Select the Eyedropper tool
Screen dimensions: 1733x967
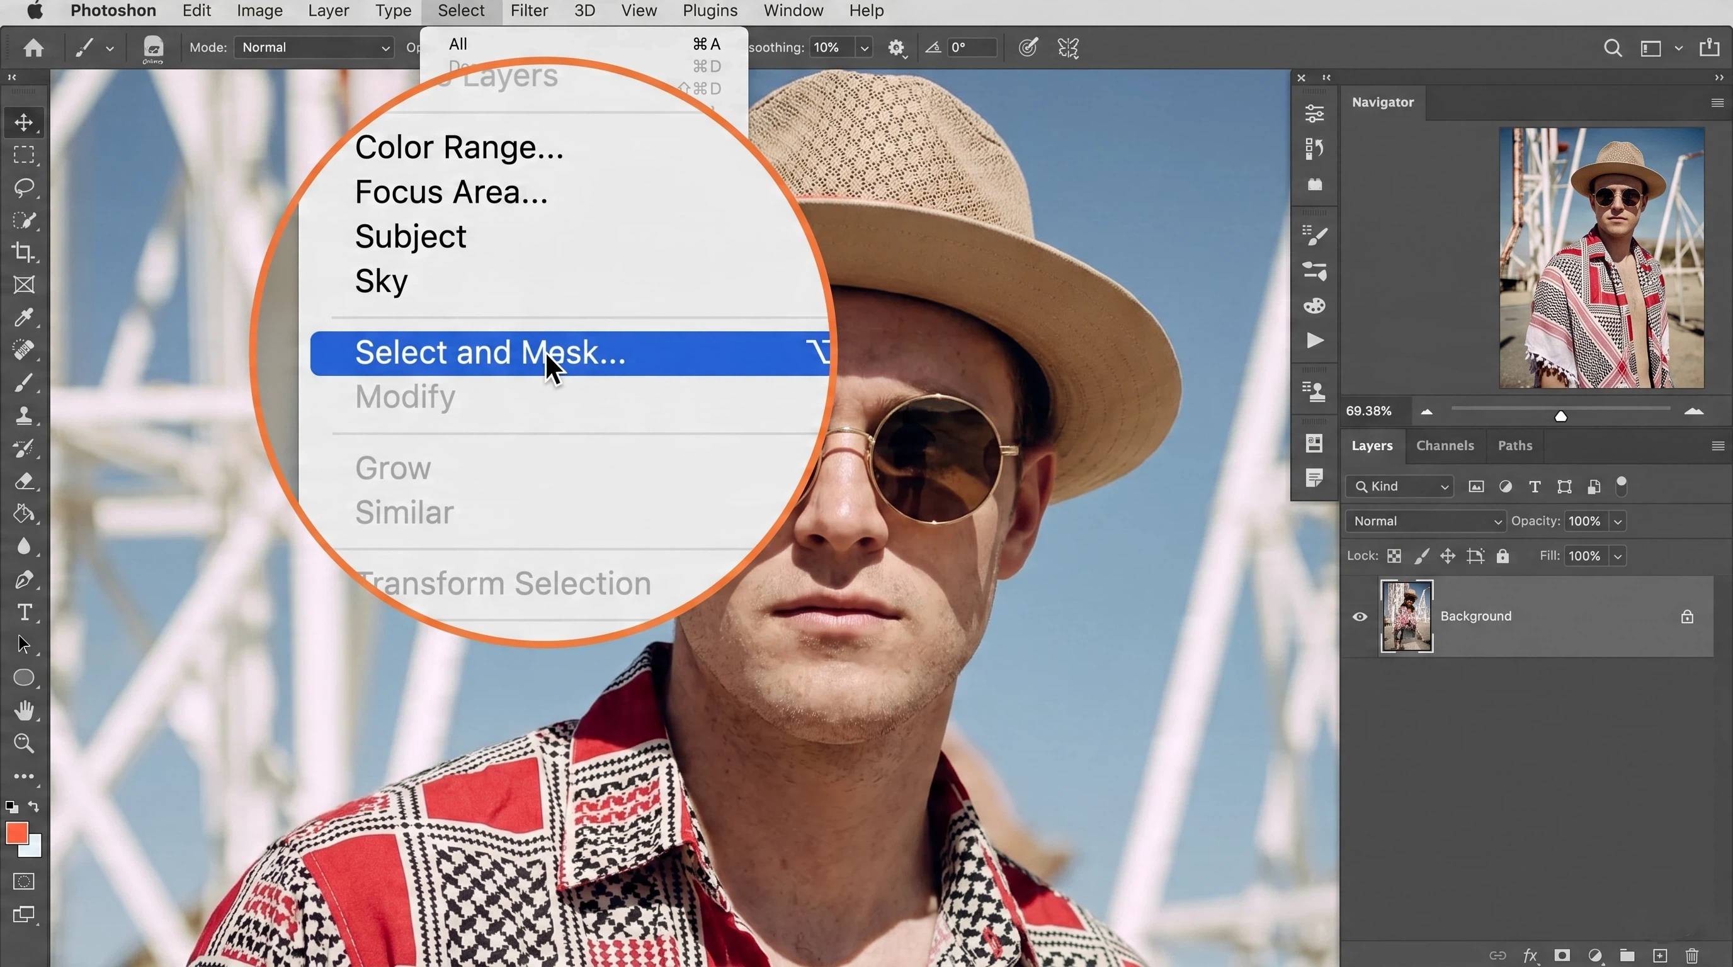(x=24, y=317)
